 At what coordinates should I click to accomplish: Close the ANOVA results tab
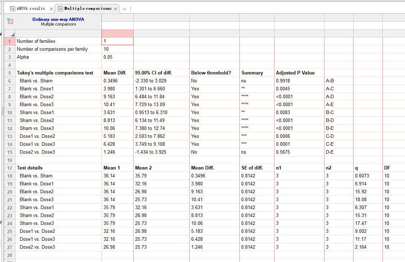click(x=51, y=9)
